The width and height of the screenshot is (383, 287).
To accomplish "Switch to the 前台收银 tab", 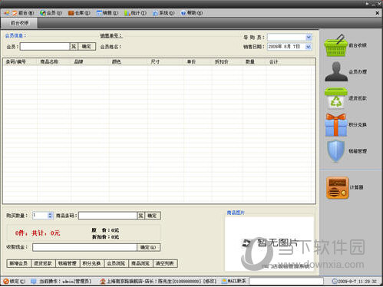I will pos(19,23).
